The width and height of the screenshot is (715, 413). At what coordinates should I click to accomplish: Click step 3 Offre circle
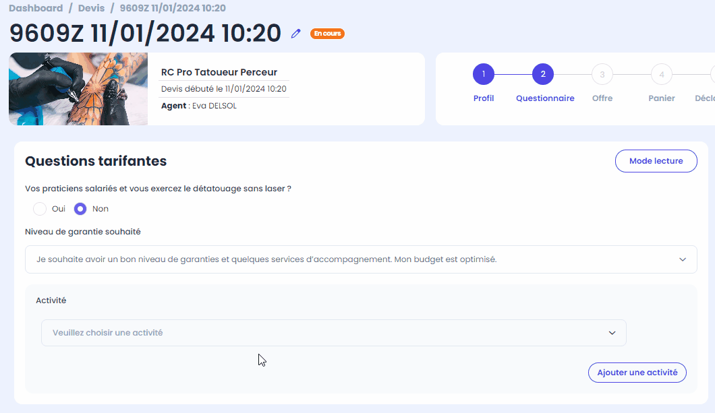(x=602, y=74)
